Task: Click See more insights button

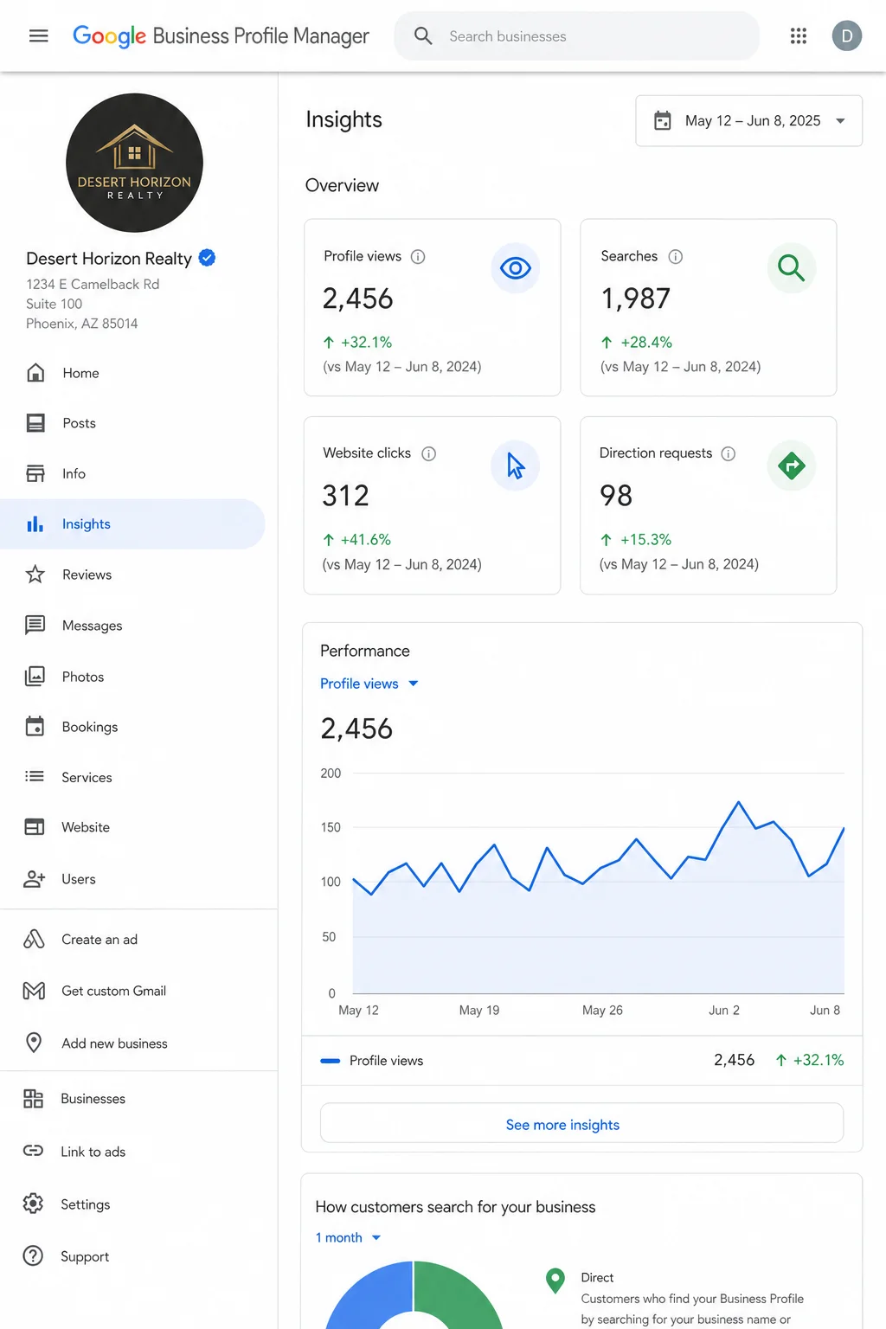Action: click(581, 1123)
